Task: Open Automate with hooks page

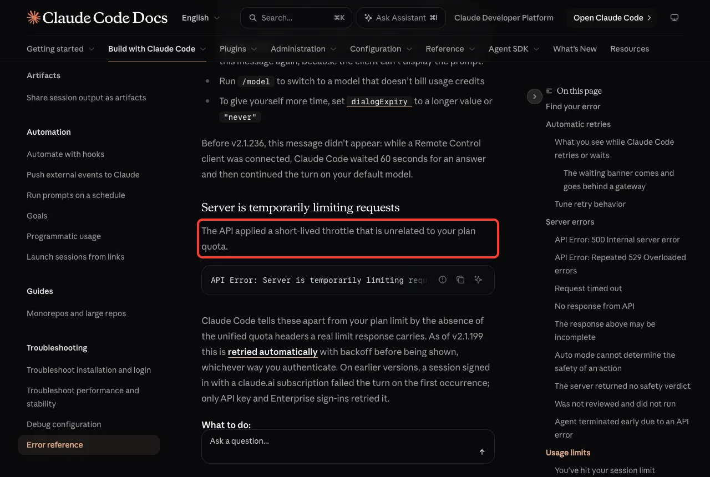Action: [x=65, y=154]
